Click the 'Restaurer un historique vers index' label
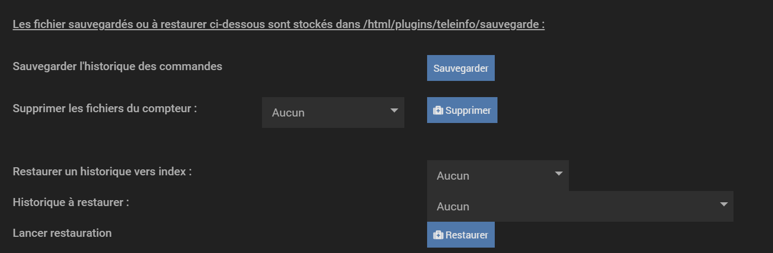This screenshot has height=253, width=773. [x=102, y=172]
